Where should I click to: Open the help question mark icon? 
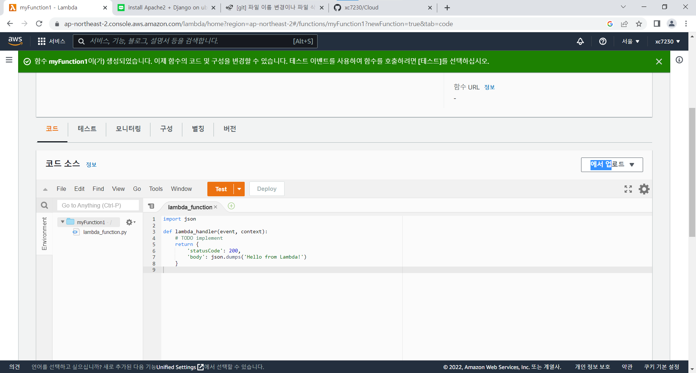[x=603, y=41]
